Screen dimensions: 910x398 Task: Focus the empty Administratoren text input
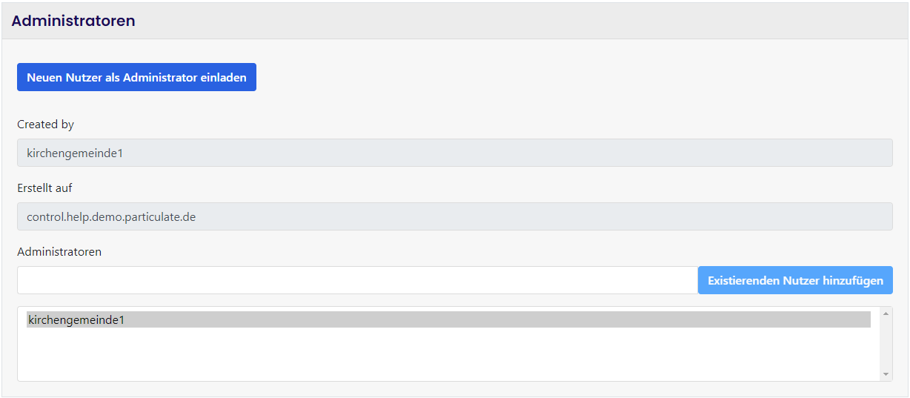(357, 280)
